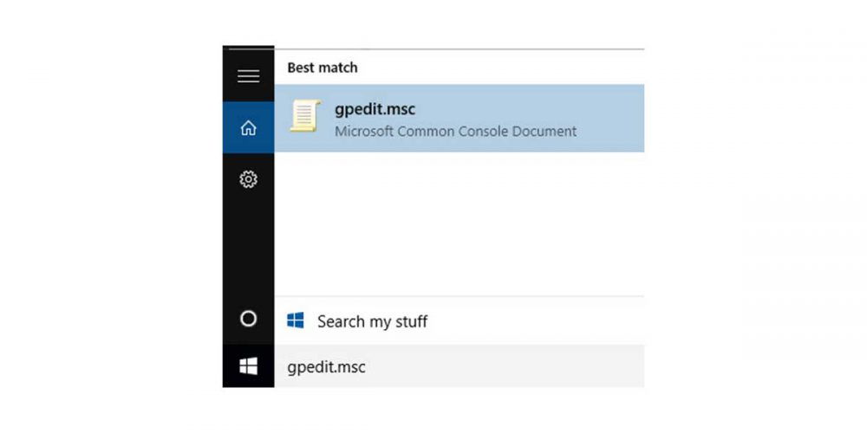Click the Windows logo beside Search my stuff

coord(296,321)
